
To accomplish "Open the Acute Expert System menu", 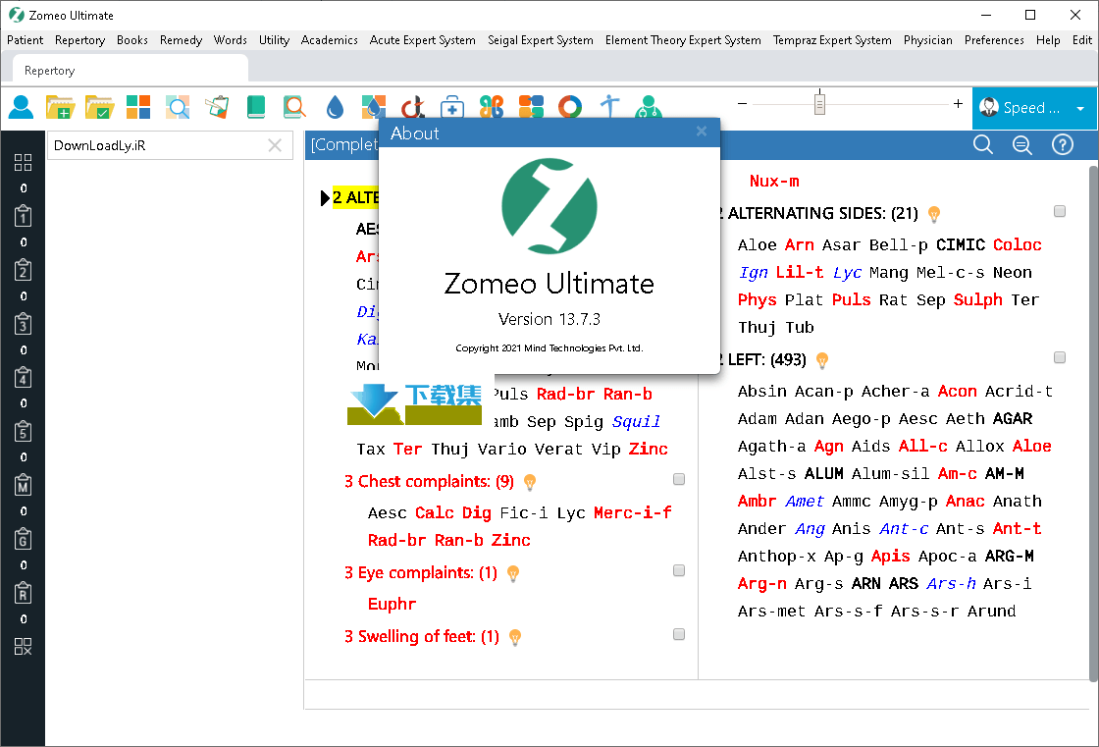I will 423,40.
